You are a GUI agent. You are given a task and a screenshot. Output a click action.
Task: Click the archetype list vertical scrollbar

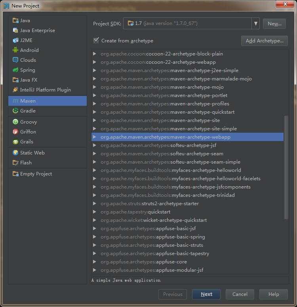click(286, 168)
